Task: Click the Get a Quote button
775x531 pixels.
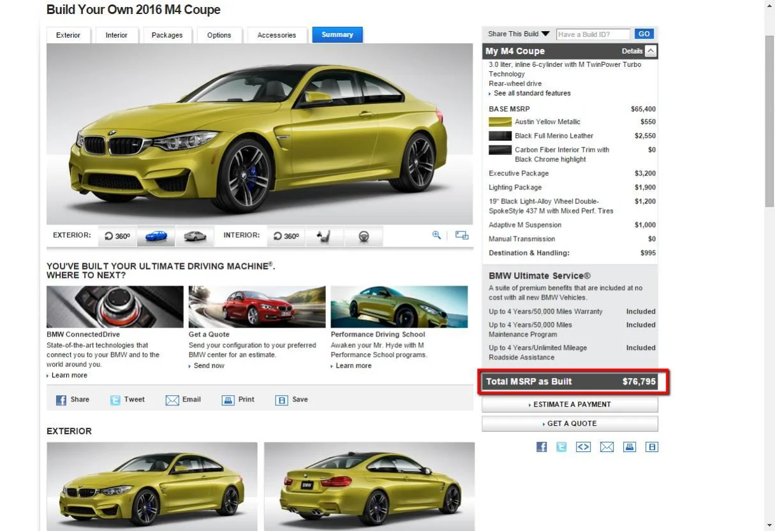Action: click(x=570, y=423)
